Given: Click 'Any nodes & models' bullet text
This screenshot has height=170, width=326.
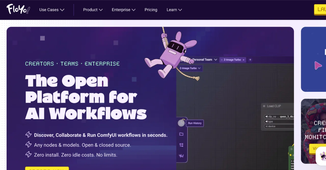Looking at the screenshot, I should click(83, 145).
